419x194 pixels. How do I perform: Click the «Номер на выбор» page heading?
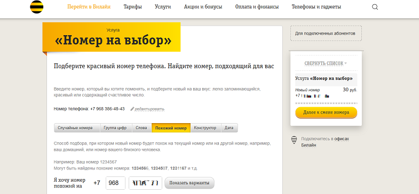(x=113, y=41)
